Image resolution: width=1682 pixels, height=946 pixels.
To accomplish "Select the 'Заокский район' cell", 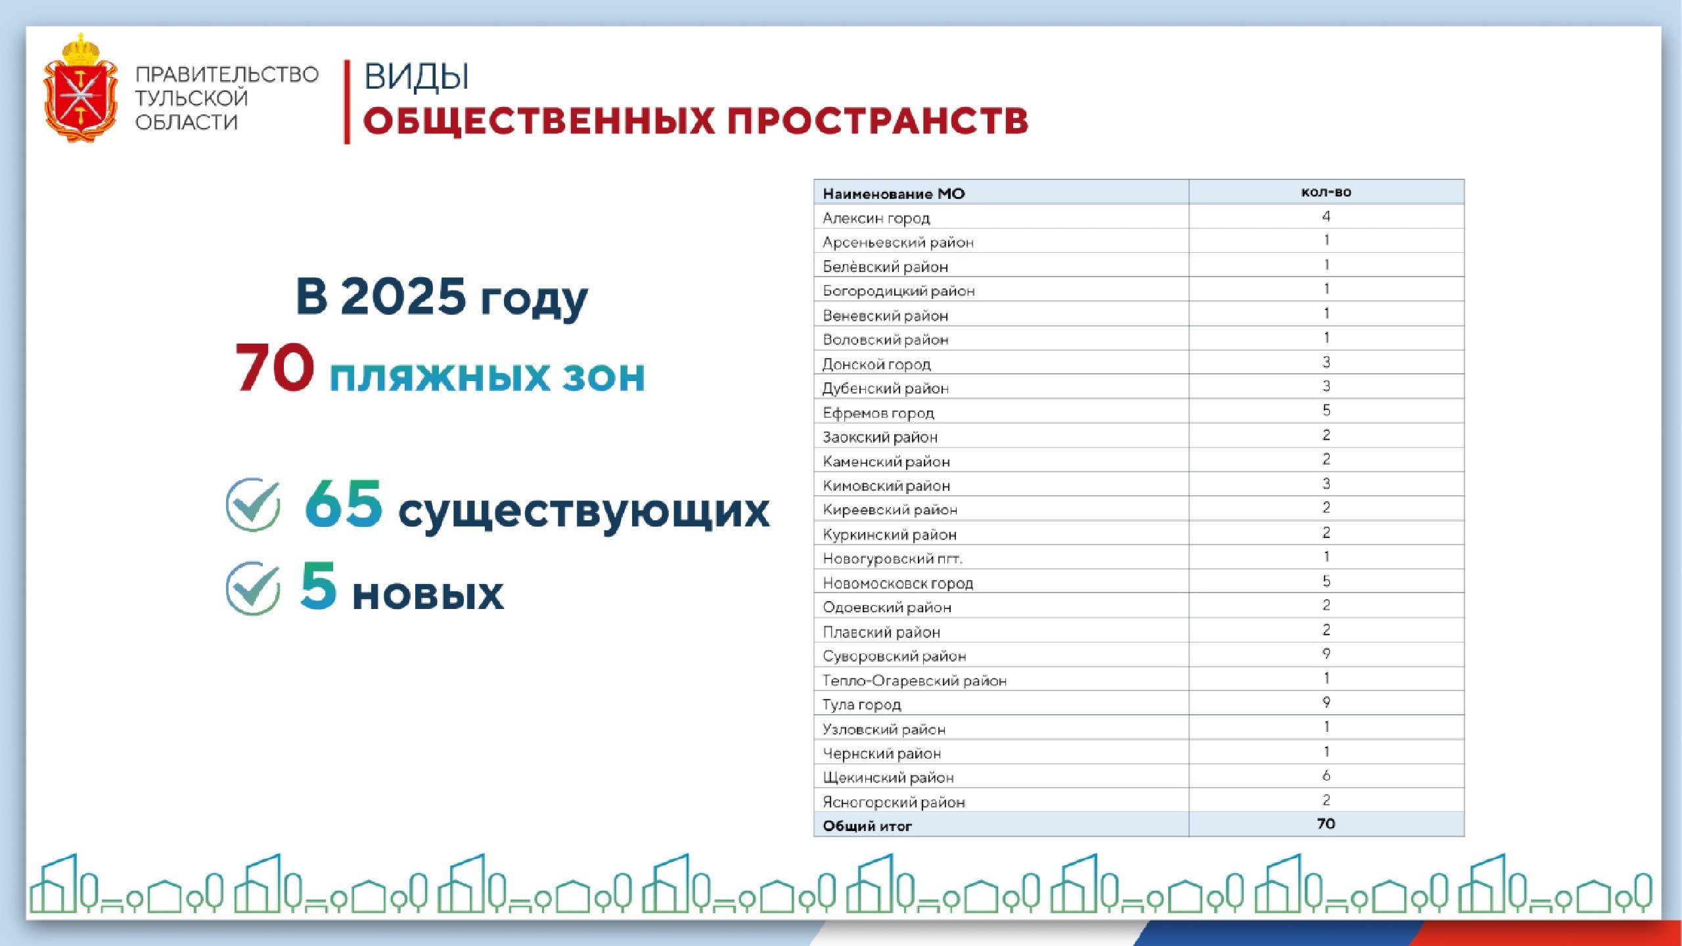I will [1001, 436].
